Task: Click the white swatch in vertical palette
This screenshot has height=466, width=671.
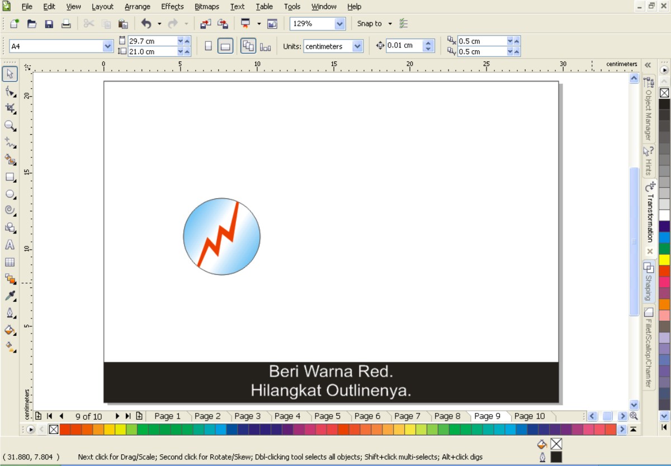Action: click(x=664, y=216)
